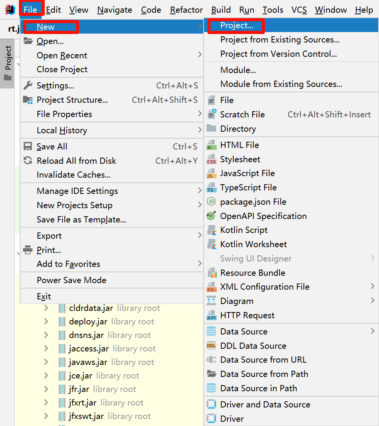
Task: Expand the Data Source submenu arrow
Action: (x=372, y=331)
